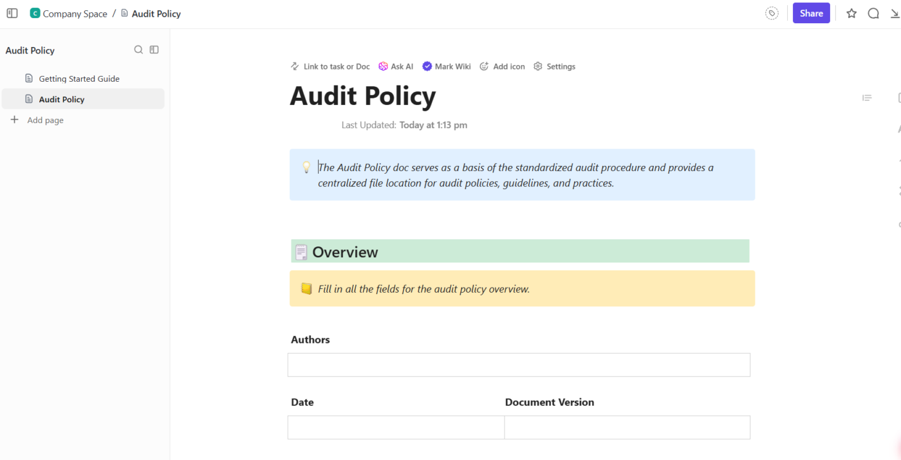
Task: Open Company Space avatar icon
Action: coord(35,13)
